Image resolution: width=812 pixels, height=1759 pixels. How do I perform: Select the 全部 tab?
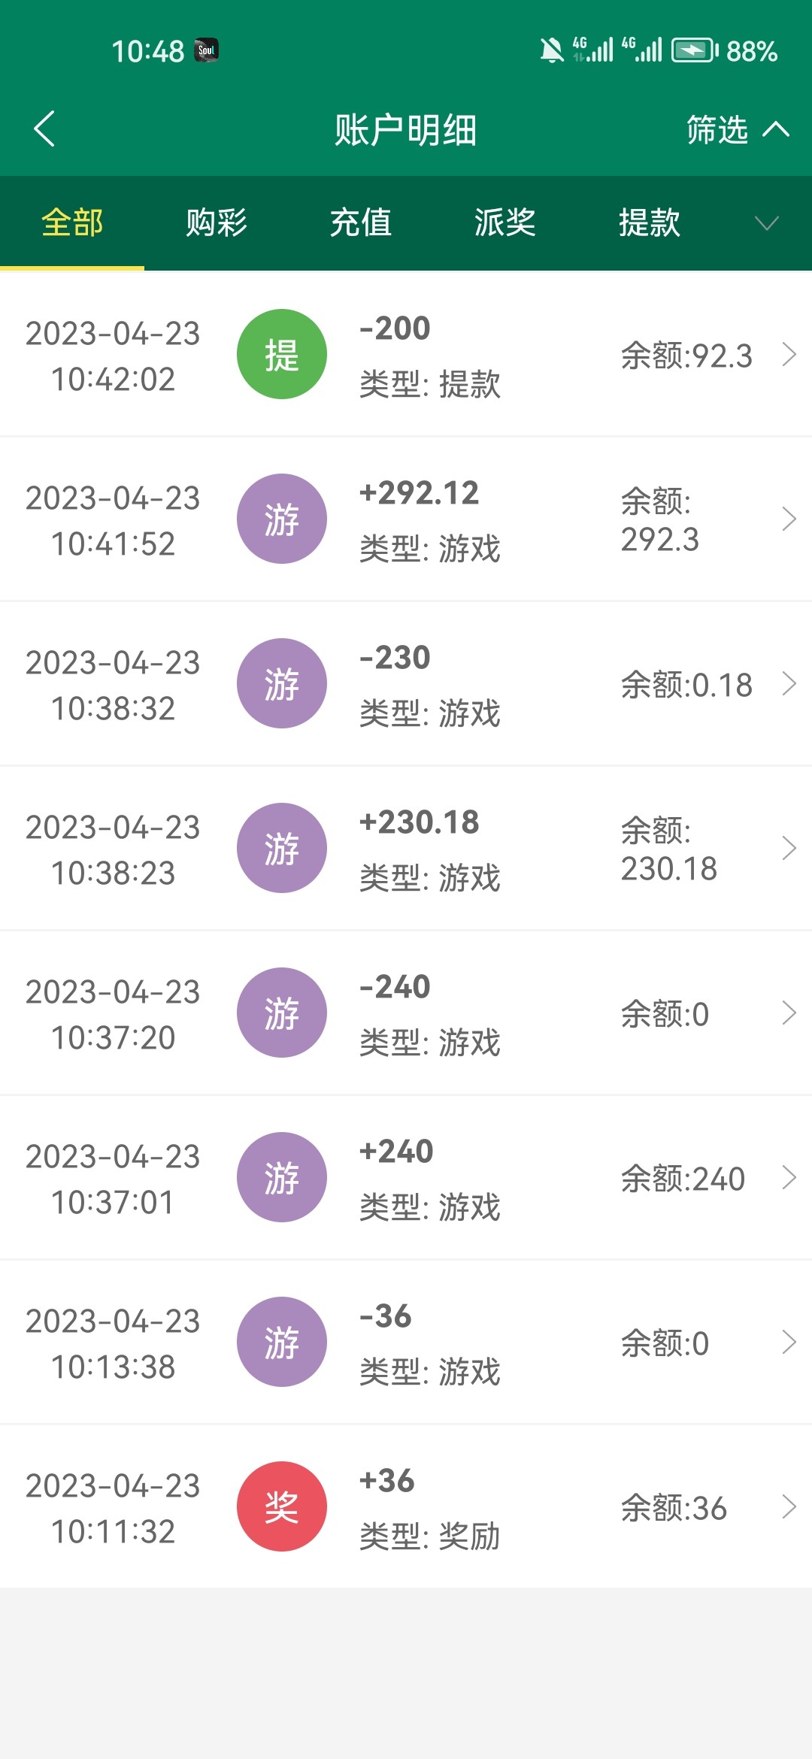tap(72, 223)
